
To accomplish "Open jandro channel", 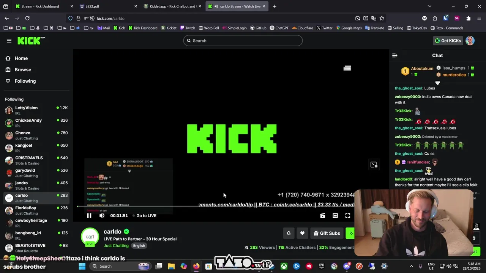I will coord(36,185).
